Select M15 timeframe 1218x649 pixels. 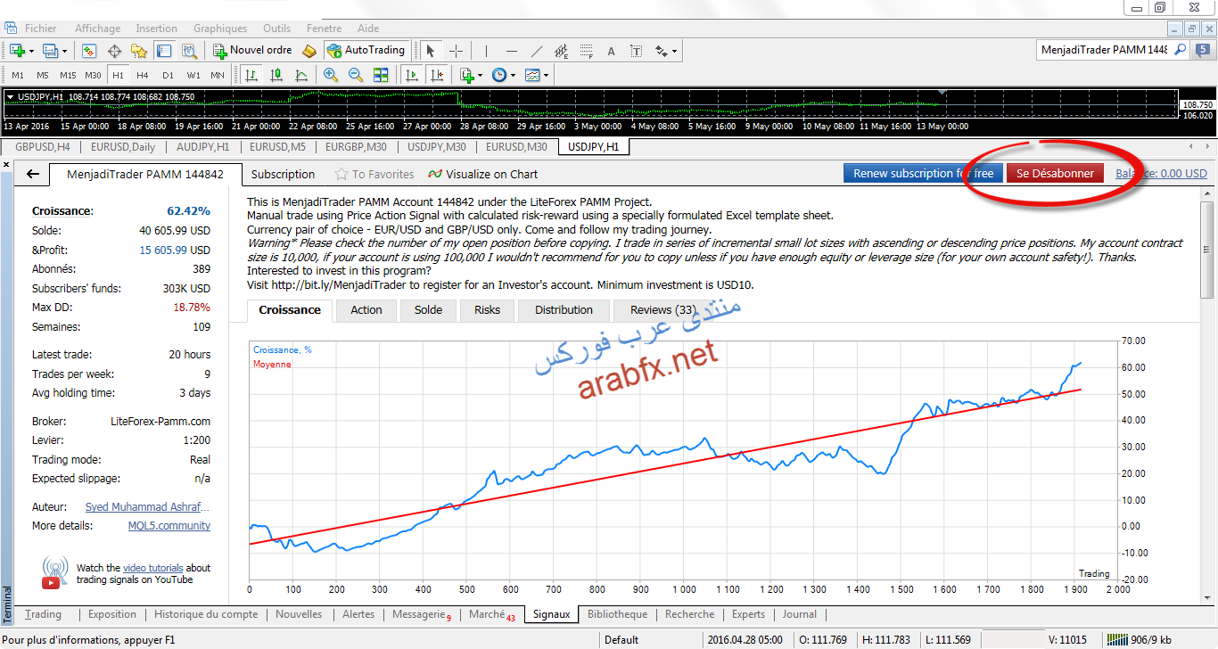tap(68, 75)
